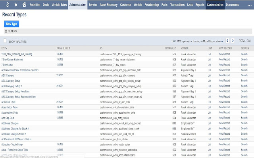This screenshot has width=254, height=158.
Task: Open the Reports menu
Action: 200,5
